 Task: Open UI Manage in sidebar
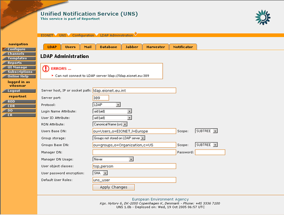click(19, 67)
